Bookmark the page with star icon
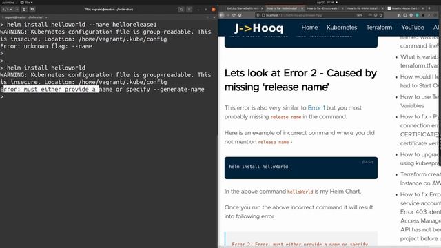This screenshot has width=441, height=248. [x=381, y=15]
